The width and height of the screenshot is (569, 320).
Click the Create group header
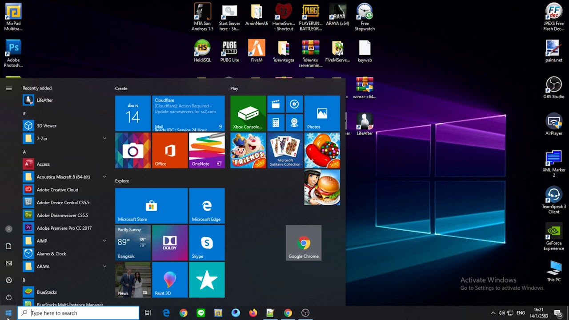(121, 88)
